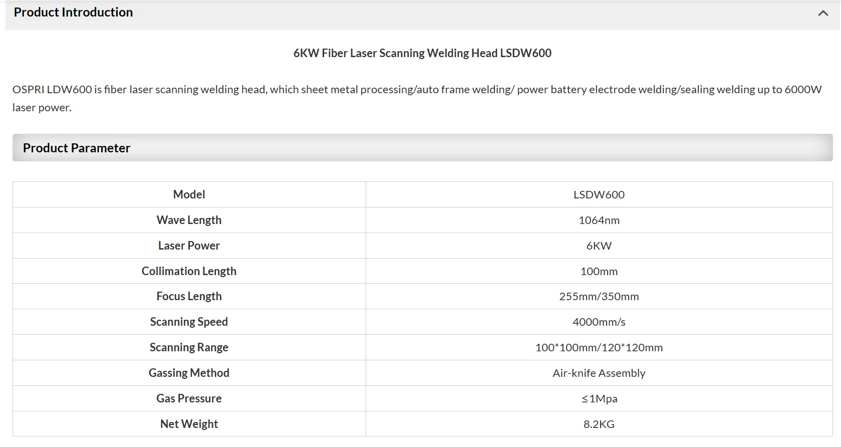Click the 6KW laser power value
The image size is (841, 447).
tap(599, 246)
